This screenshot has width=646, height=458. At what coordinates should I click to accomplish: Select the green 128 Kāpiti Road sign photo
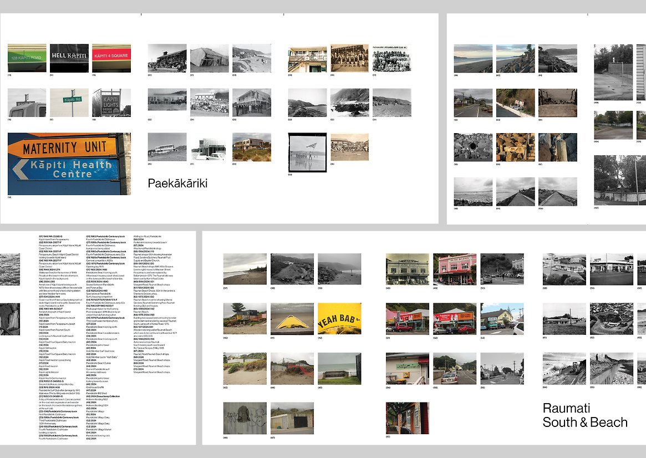(x=27, y=58)
